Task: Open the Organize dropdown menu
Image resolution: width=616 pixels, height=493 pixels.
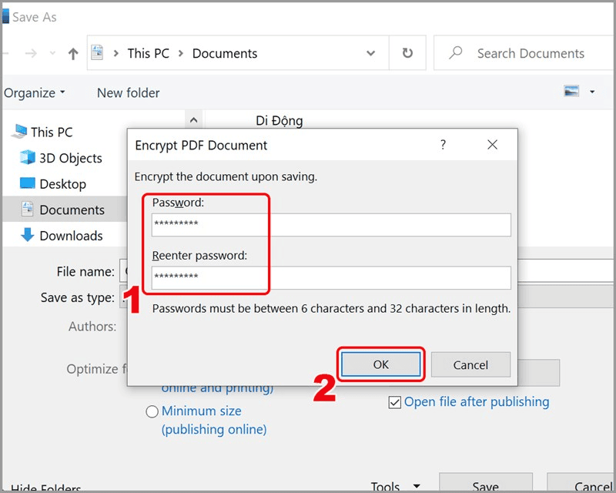Action: pyautogui.click(x=35, y=93)
